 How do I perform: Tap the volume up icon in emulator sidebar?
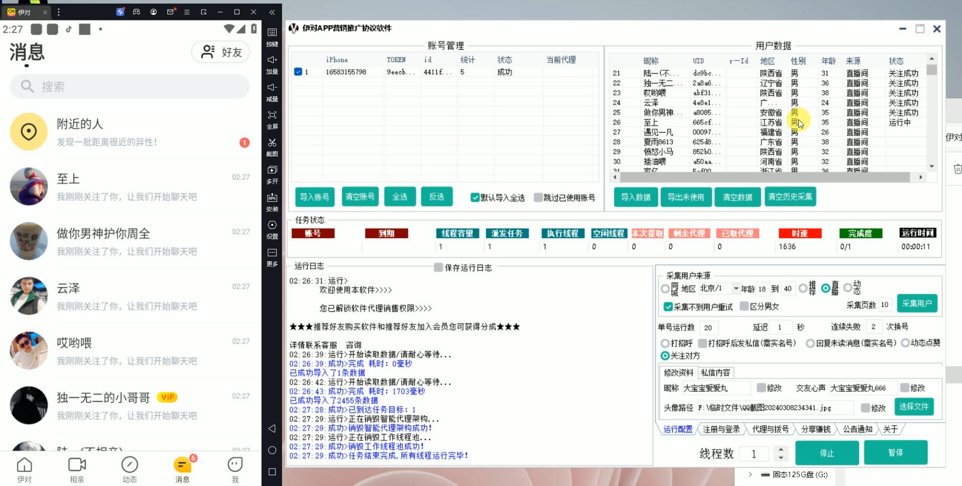point(272,60)
